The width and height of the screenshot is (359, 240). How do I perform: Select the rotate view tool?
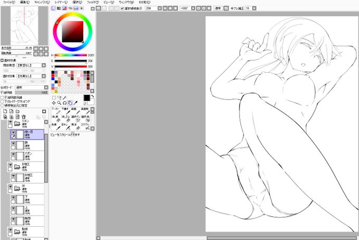tap(64, 103)
